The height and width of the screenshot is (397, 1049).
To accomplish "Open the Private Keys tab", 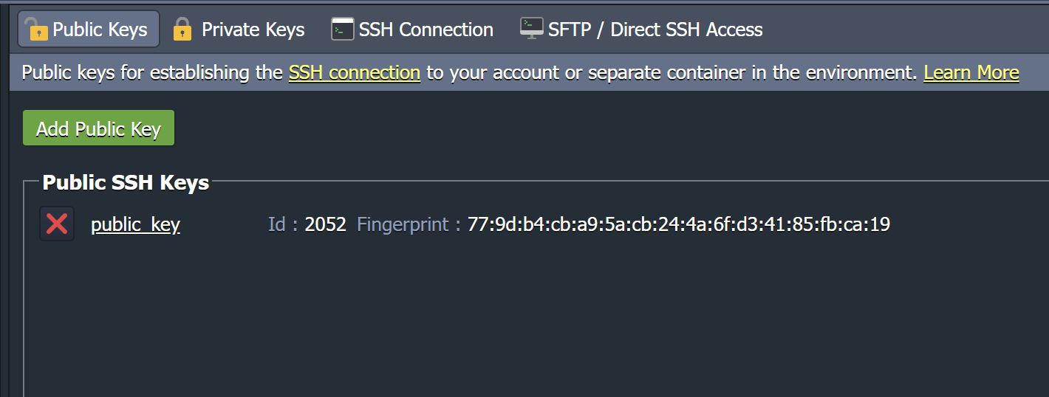I will 253,30.
